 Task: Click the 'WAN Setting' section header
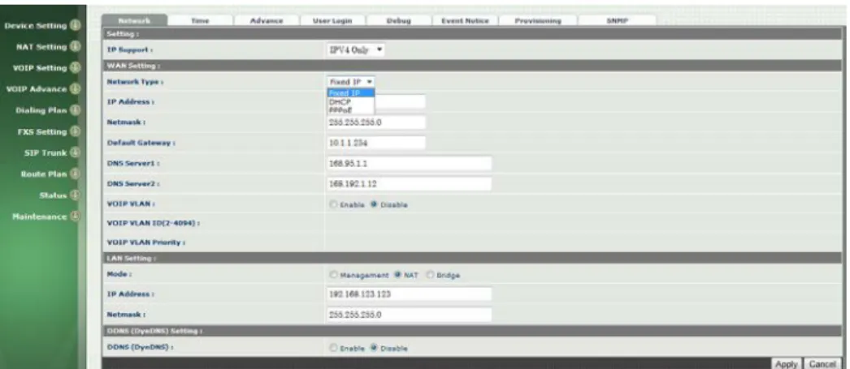click(472, 66)
